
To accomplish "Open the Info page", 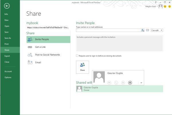I will pyautogui.click(x=6, y=14).
